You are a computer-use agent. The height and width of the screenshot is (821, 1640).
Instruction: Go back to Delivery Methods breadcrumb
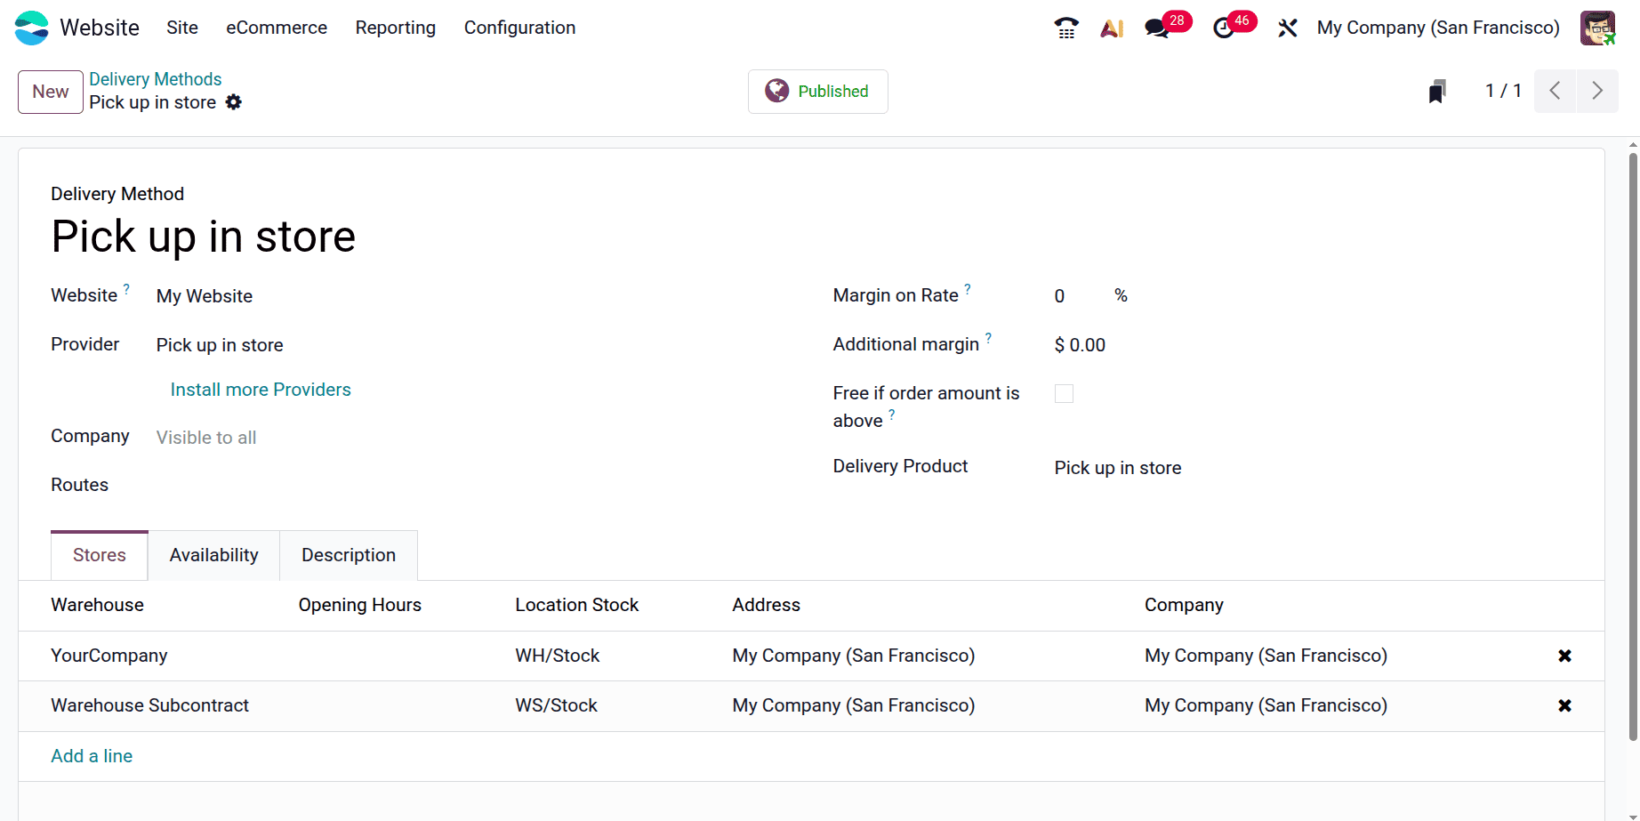(155, 79)
